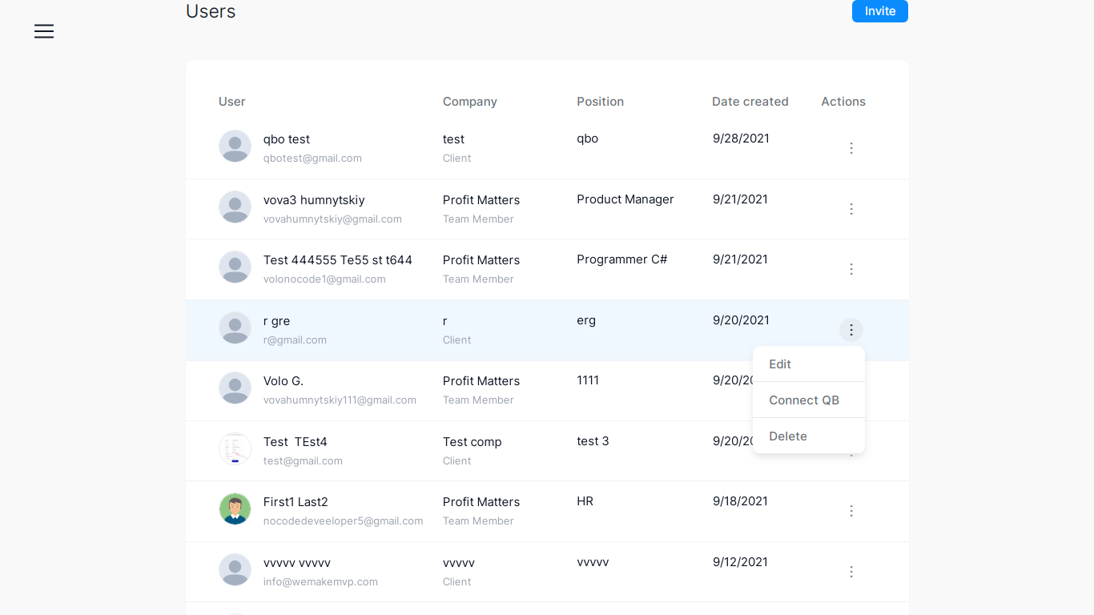This screenshot has height=615, width=1094.
Task: Open actions menu for vvvvv vvvvv user
Action: click(851, 572)
